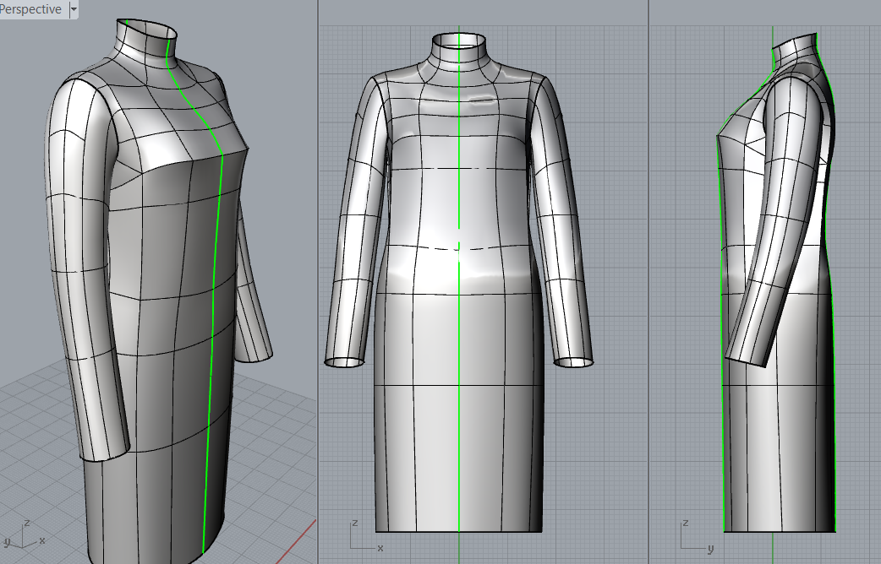
Task: Click the collar top in the front view
Action: (x=458, y=37)
